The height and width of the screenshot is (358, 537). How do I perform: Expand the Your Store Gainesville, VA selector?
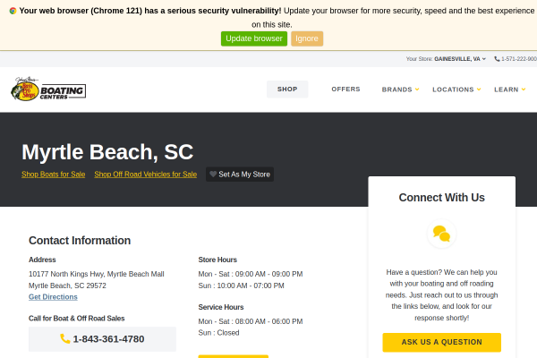click(x=446, y=59)
